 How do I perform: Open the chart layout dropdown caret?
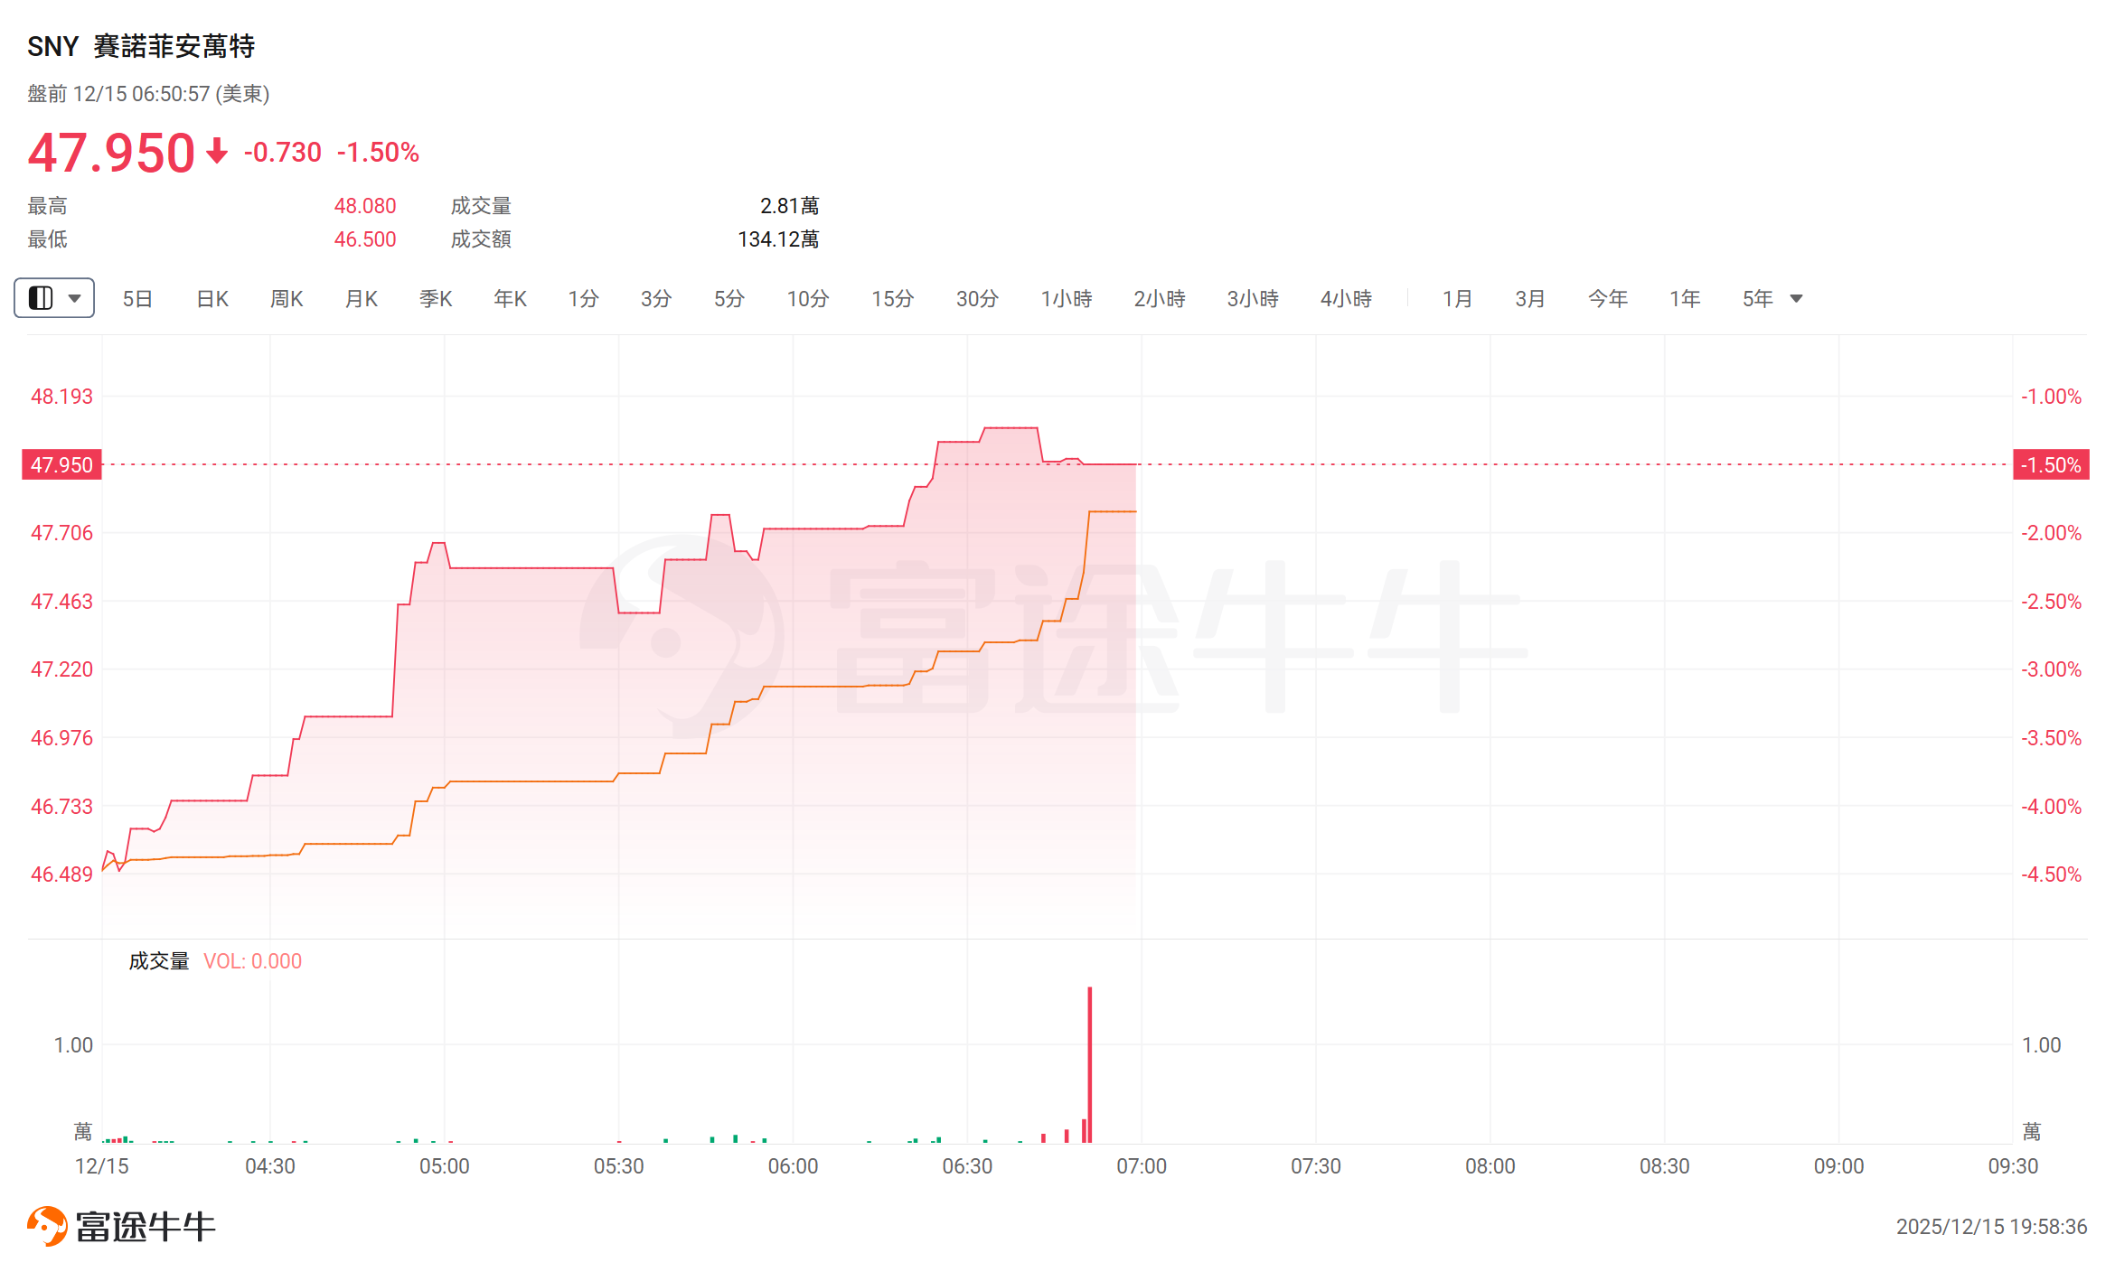click(75, 298)
